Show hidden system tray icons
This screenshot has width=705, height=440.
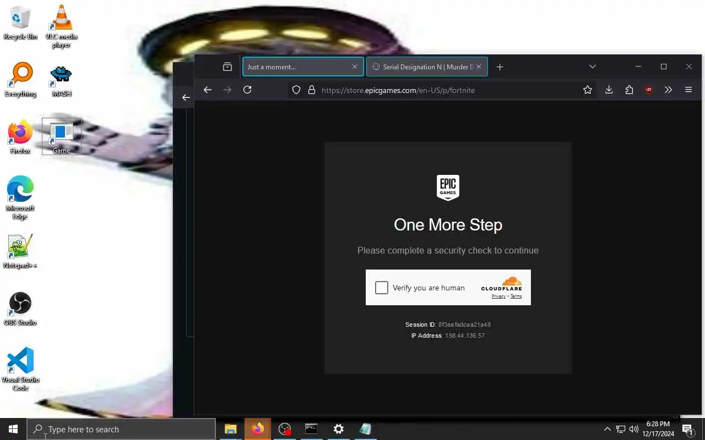click(608, 429)
